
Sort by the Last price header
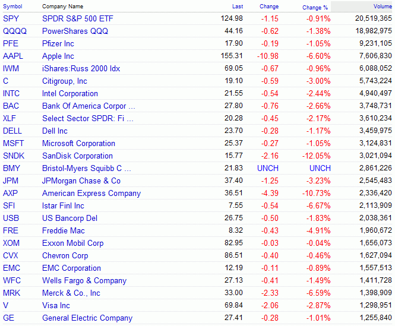click(238, 7)
